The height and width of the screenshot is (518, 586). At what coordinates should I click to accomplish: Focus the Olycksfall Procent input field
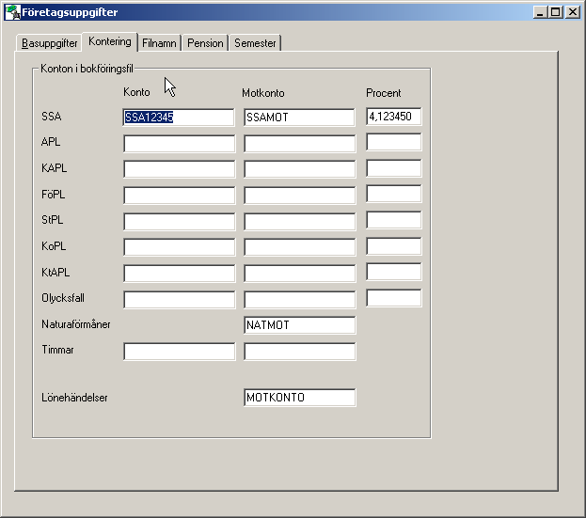(x=393, y=298)
